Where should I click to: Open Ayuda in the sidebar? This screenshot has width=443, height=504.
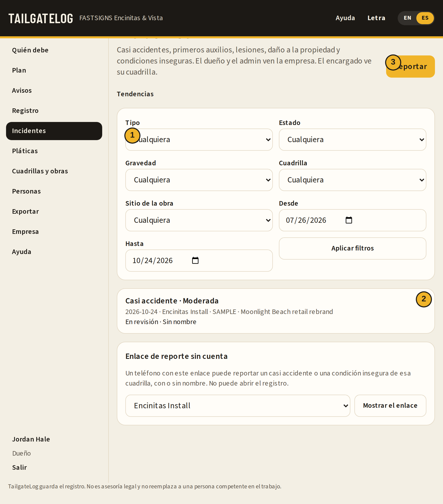54,252
